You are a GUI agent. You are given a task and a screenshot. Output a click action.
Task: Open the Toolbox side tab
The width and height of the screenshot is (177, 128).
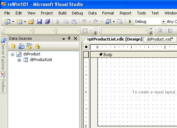point(3,83)
